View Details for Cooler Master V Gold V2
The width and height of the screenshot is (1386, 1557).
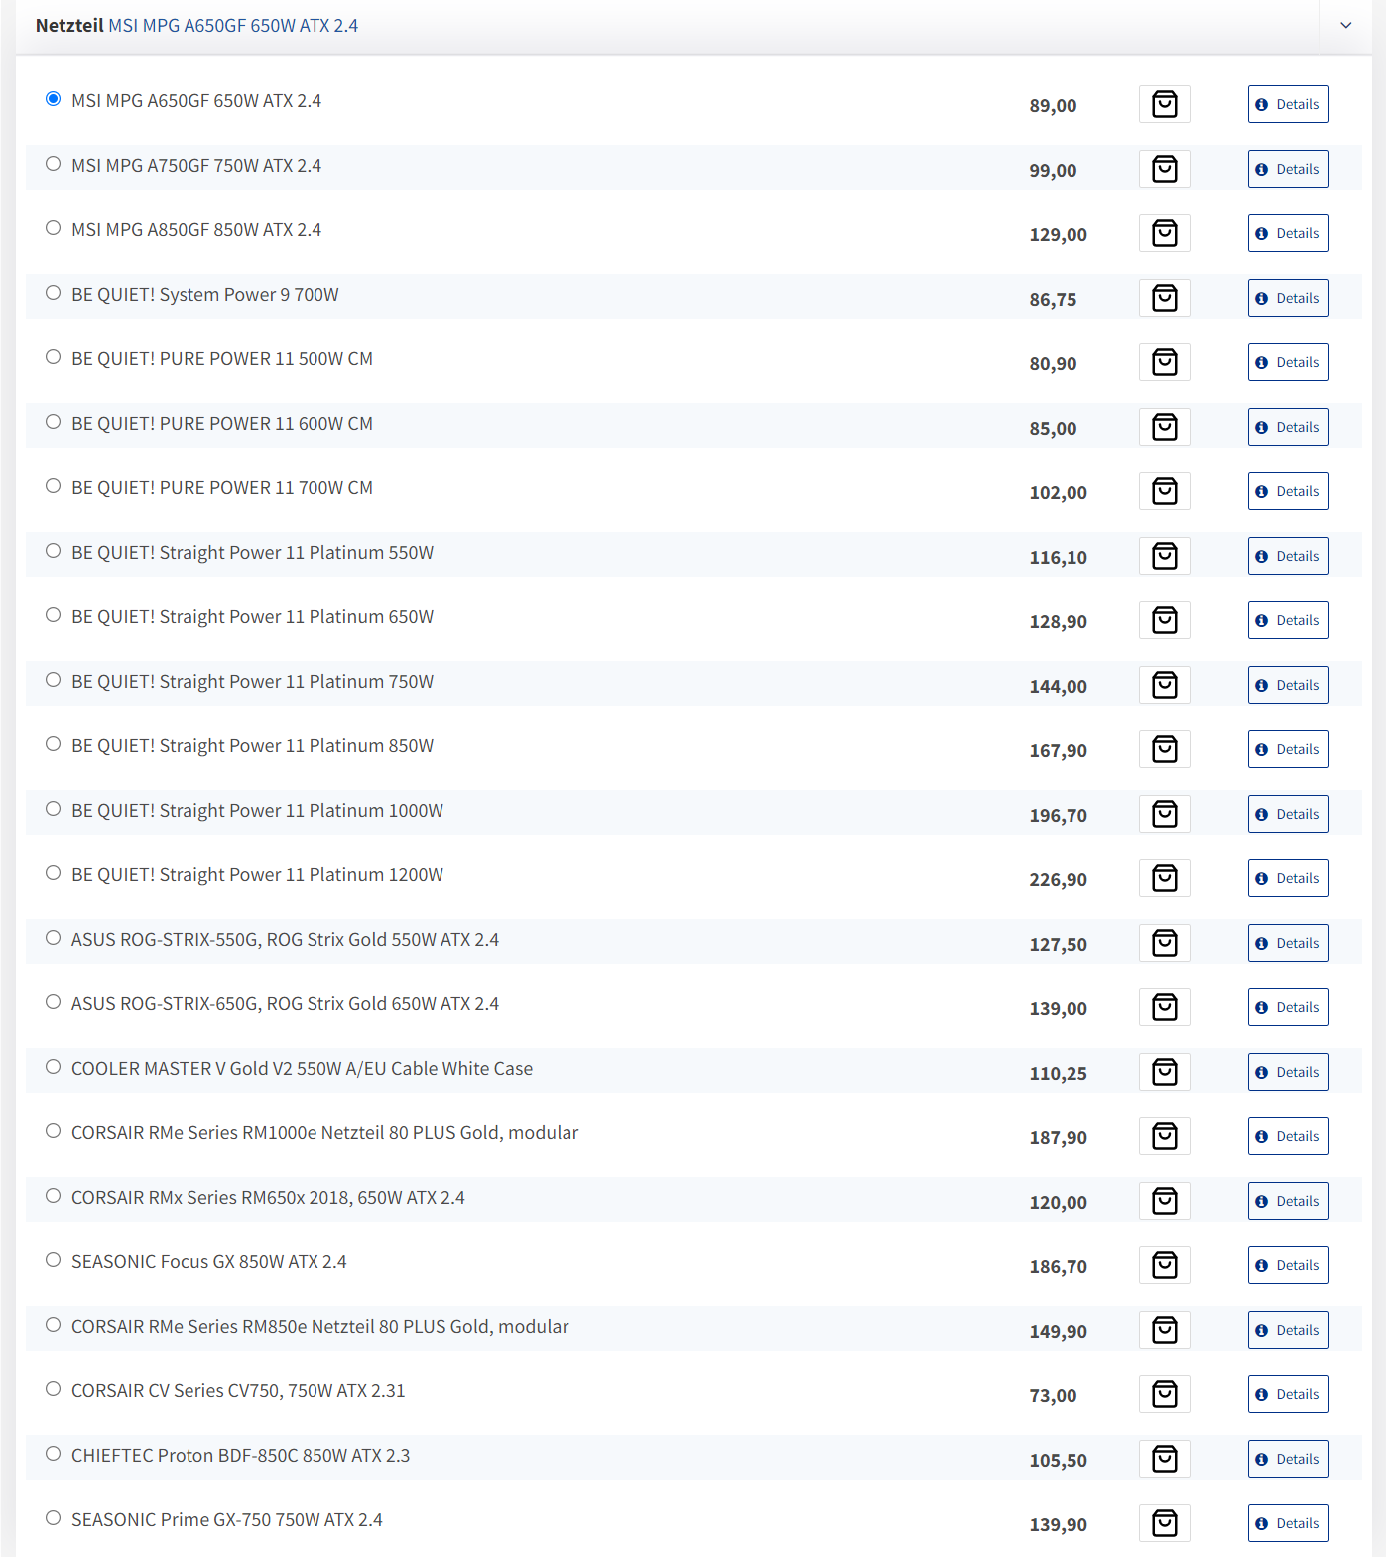pyautogui.click(x=1288, y=1072)
